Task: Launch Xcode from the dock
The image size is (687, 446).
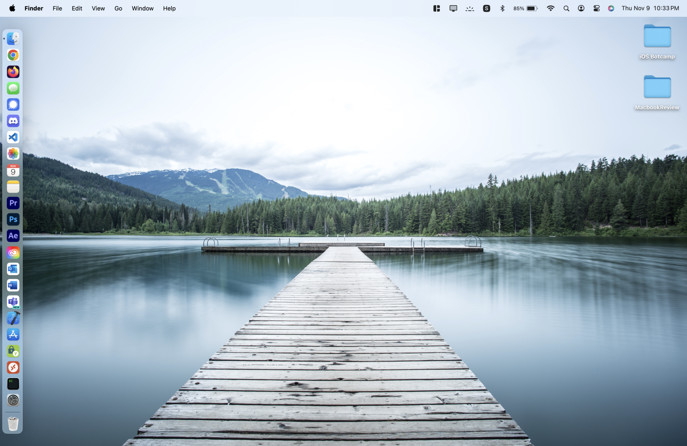Action: click(x=13, y=318)
